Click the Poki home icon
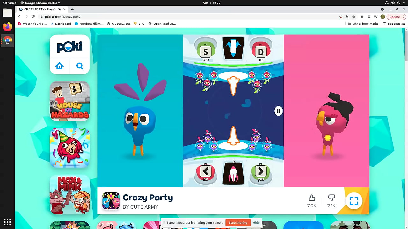Viewport: 408px width, 229px height. coord(60,66)
